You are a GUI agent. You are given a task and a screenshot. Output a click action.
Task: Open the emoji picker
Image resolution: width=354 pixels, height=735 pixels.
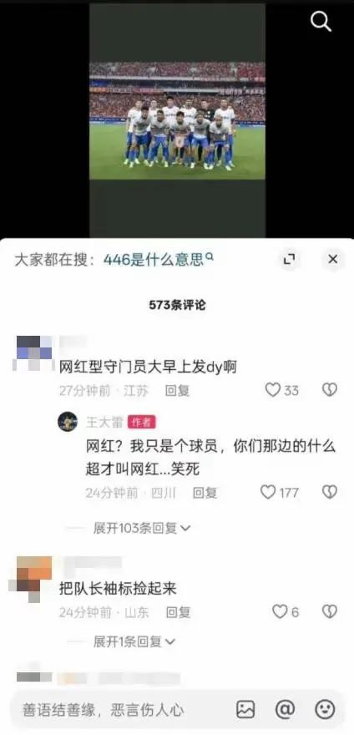325,709
